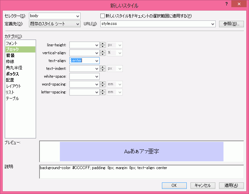This screenshot has height=194, width=249.
Task: Open the line-height value dropdown
Action: 97,45
